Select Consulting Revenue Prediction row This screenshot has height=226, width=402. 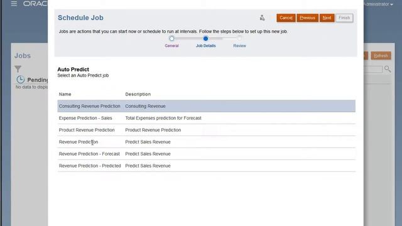pyautogui.click(x=207, y=106)
